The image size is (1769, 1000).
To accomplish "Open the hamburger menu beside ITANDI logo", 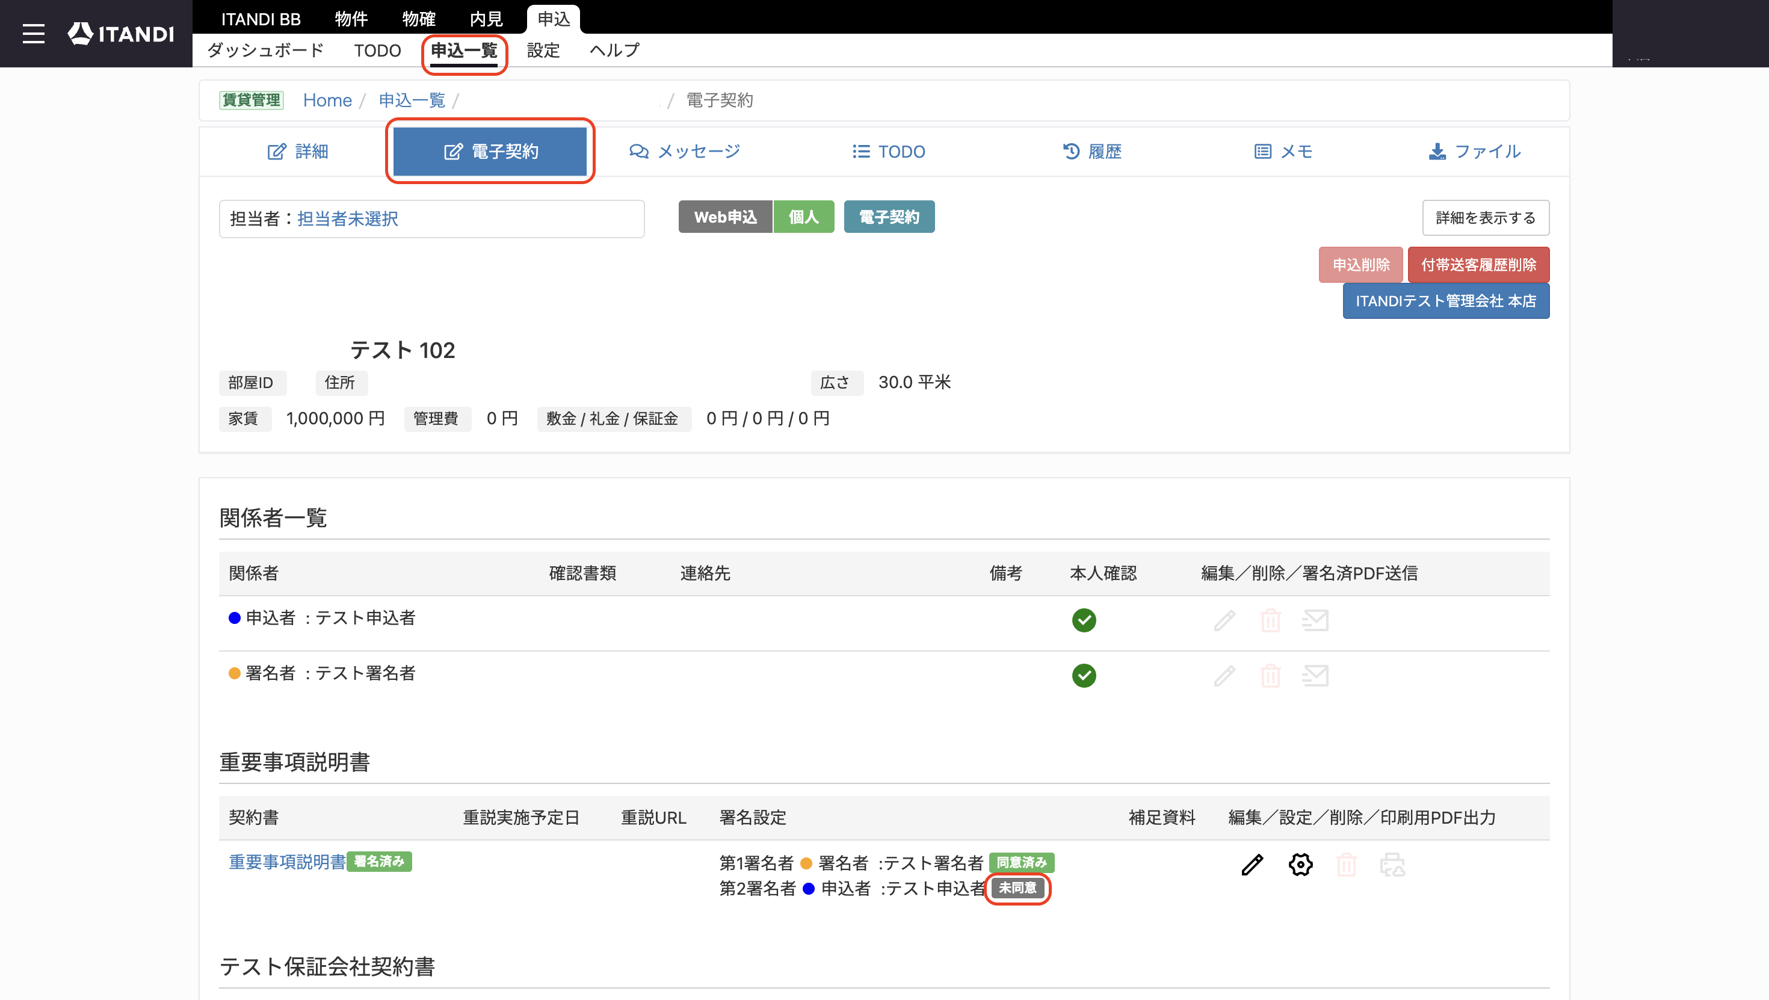I will [x=33, y=34].
